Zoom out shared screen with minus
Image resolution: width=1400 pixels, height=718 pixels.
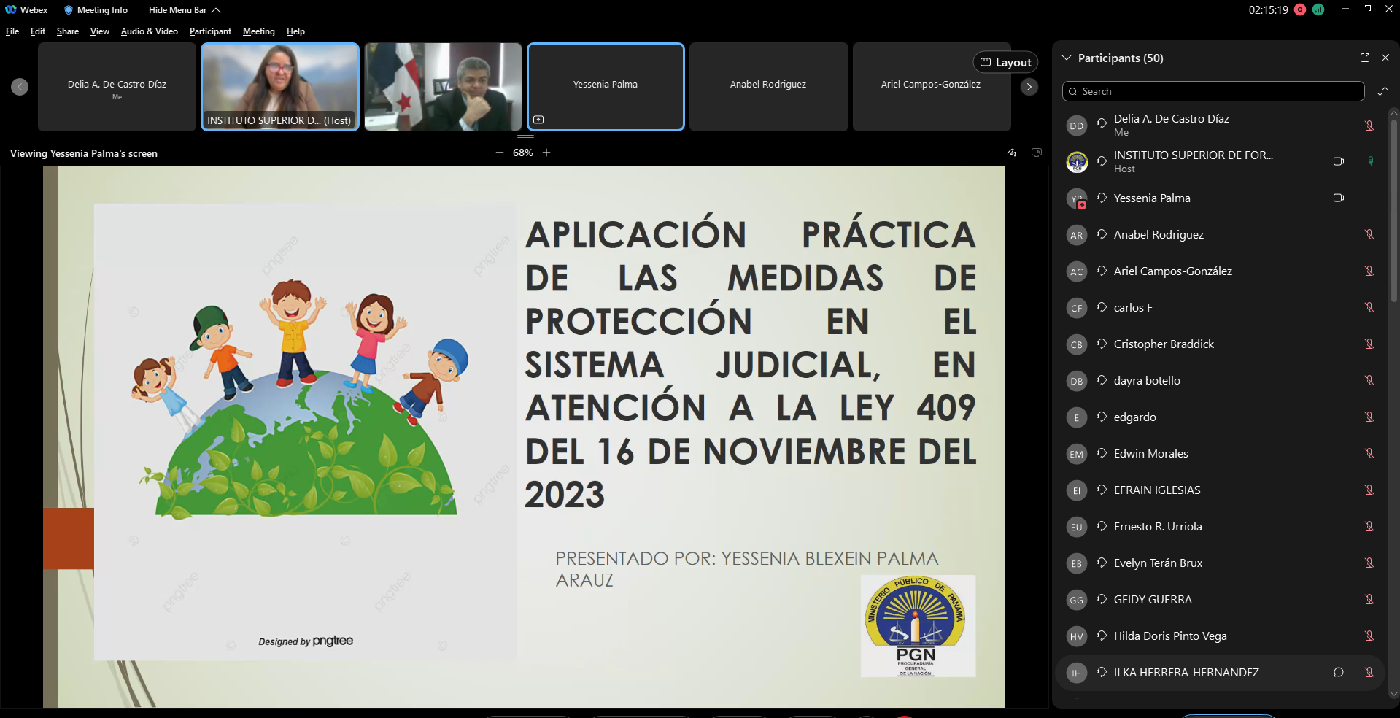tap(500, 153)
